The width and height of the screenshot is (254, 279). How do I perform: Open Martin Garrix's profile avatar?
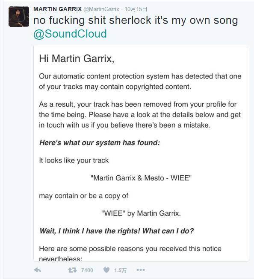(19, 17)
